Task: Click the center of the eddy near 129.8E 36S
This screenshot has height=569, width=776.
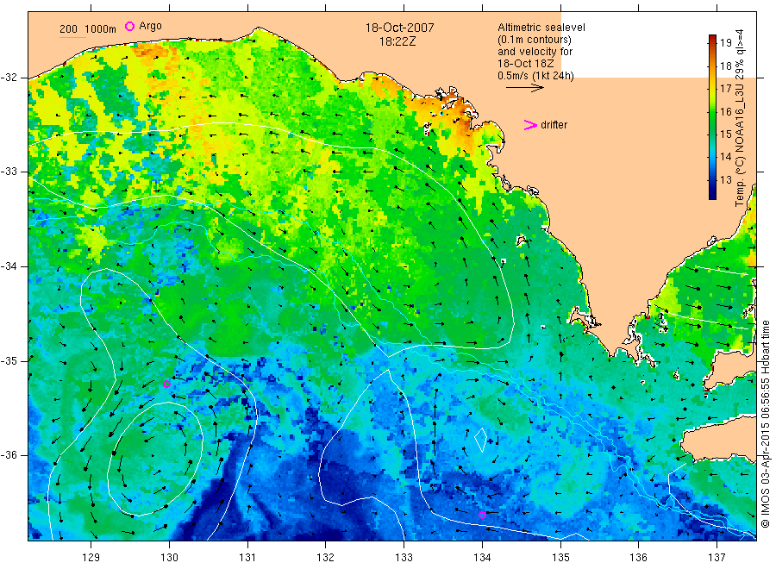Action: coord(155,459)
